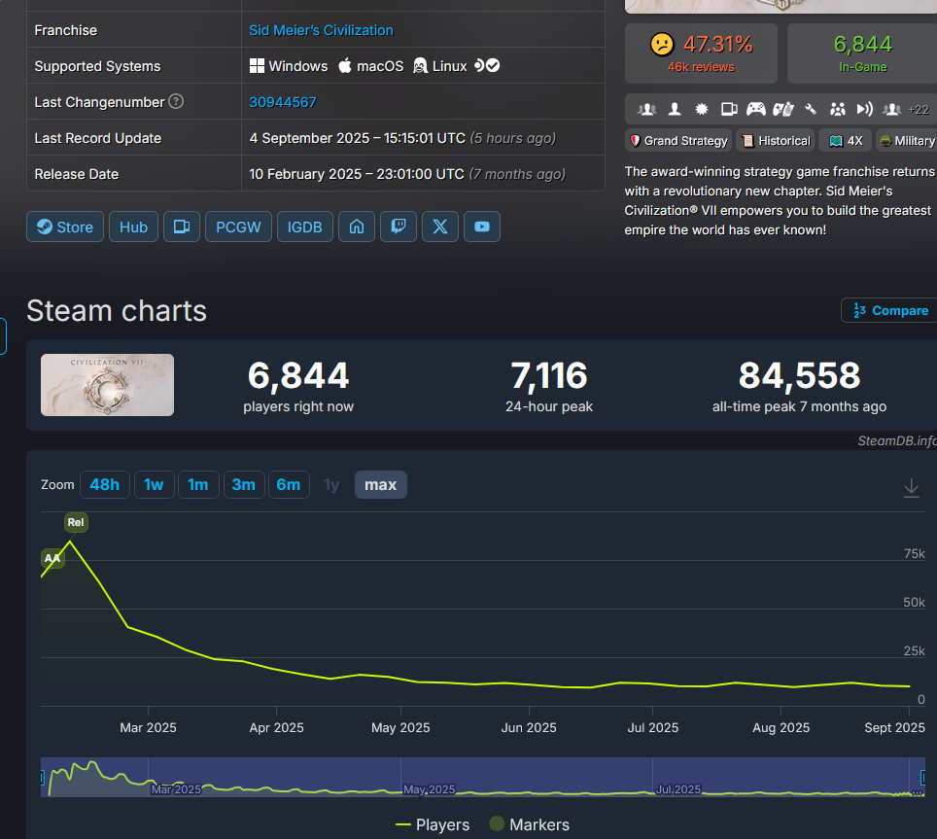Click the chart download arrow icon
The height and width of the screenshot is (839, 937).
pos(912,488)
